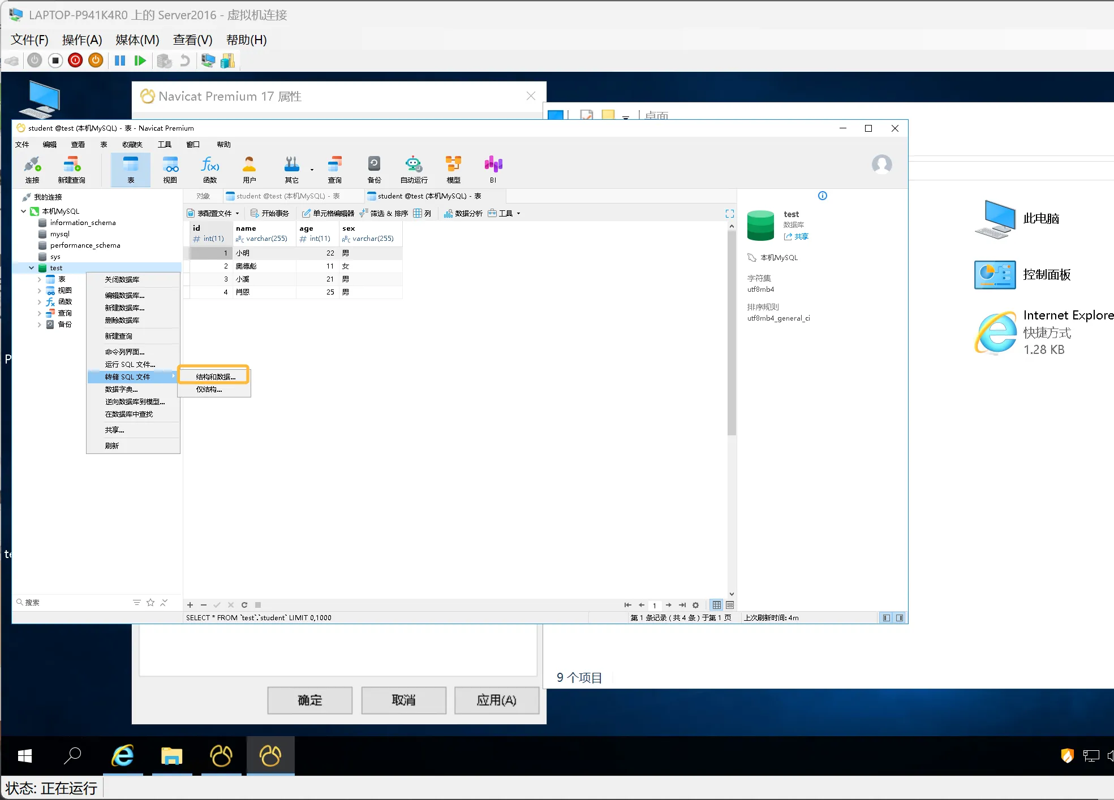Click the 连接 connection toolbar icon
The height and width of the screenshot is (800, 1114).
[32, 169]
